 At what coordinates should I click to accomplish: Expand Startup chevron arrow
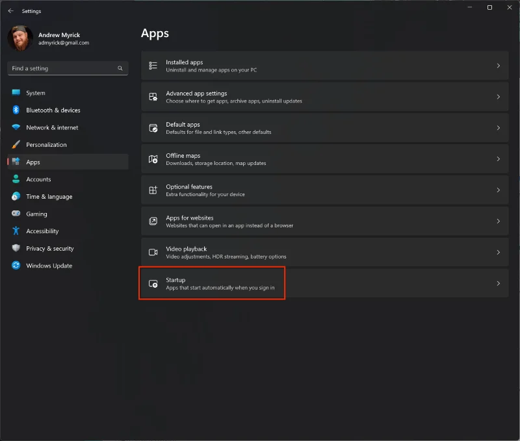coord(498,284)
